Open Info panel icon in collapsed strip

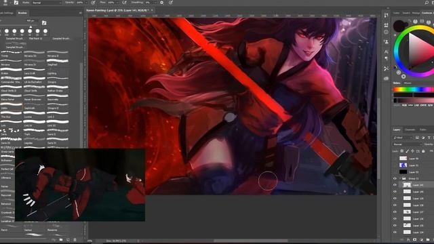click(x=386, y=32)
